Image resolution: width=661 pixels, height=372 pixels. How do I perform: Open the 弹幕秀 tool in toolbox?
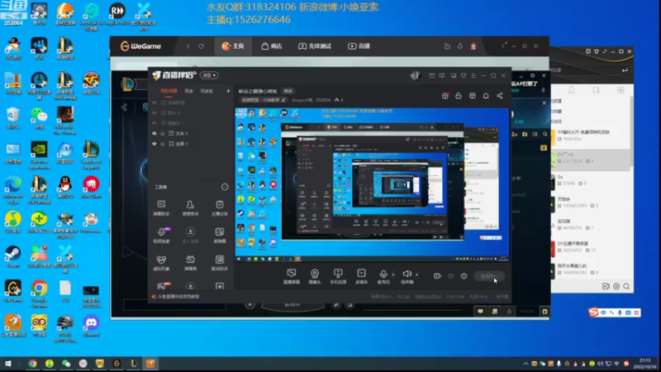tap(190, 263)
